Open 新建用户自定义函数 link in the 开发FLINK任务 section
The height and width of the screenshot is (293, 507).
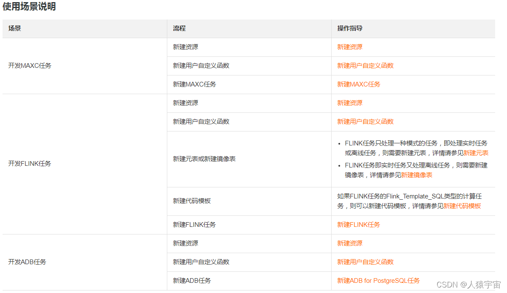(365, 122)
